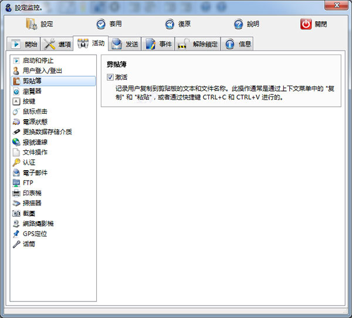Click the GPS定位 pushpin icon
This screenshot has width=352, height=318.
(16, 234)
